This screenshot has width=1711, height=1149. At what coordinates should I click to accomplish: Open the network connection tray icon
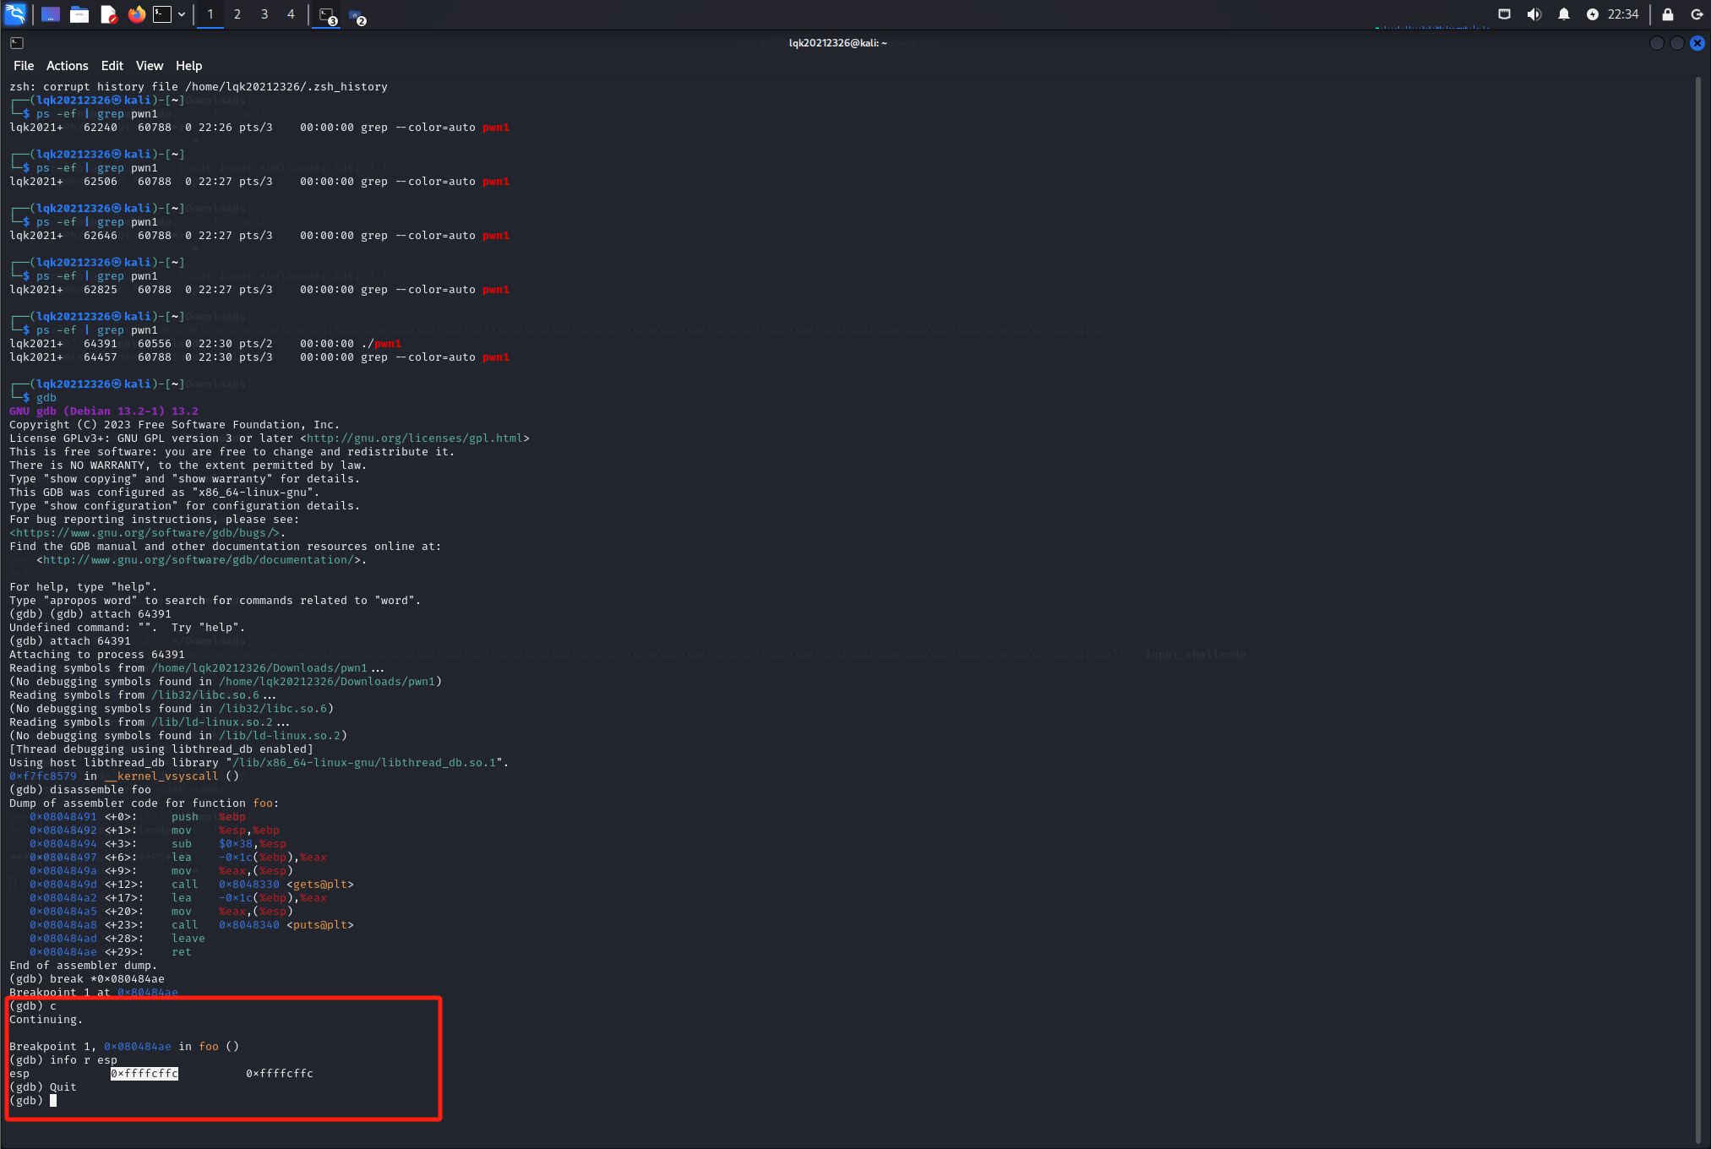coord(1504,14)
